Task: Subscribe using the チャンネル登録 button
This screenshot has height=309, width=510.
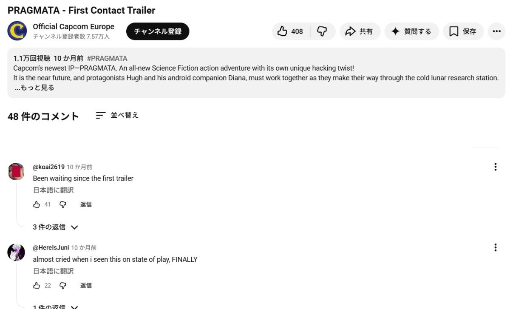Action: [158, 31]
